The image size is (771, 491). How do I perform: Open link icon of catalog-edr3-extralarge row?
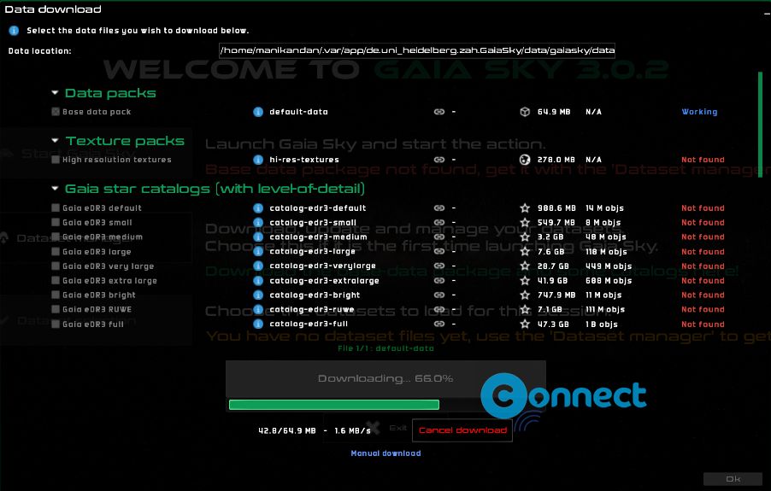point(439,280)
